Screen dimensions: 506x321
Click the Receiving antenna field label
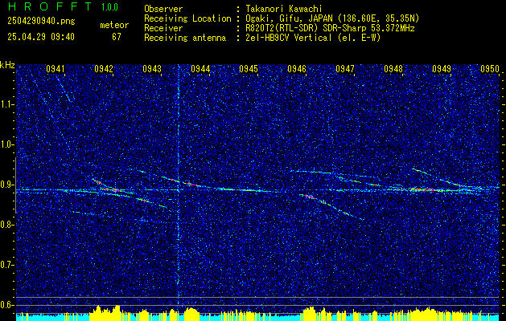click(185, 38)
